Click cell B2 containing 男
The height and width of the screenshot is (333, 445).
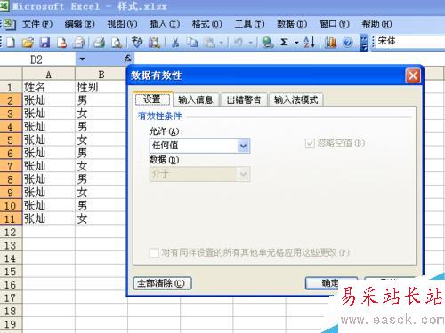(101, 100)
